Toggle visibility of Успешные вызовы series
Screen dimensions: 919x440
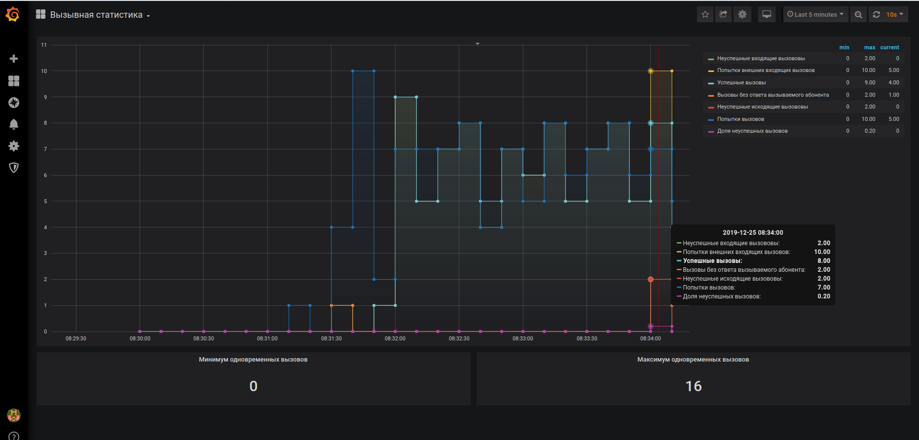tap(741, 82)
